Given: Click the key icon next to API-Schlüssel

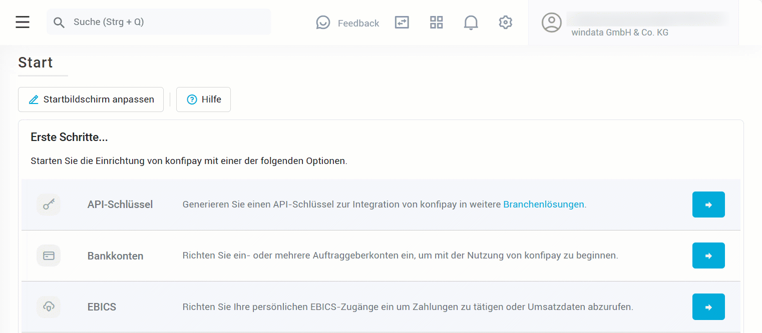Looking at the screenshot, I should (48, 204).
